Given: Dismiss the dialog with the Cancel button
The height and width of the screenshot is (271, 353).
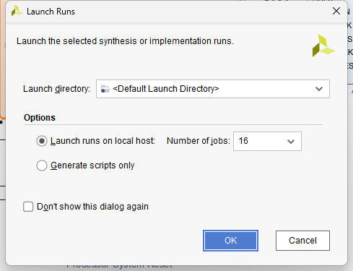Looking at the screenshot, I should coord(302,241).
